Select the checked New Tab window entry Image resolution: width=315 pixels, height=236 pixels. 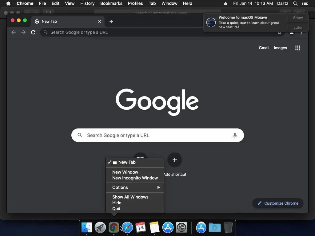point(135,162)
